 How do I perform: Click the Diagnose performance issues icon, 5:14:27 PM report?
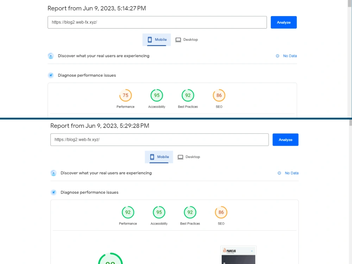pos(51,75)
